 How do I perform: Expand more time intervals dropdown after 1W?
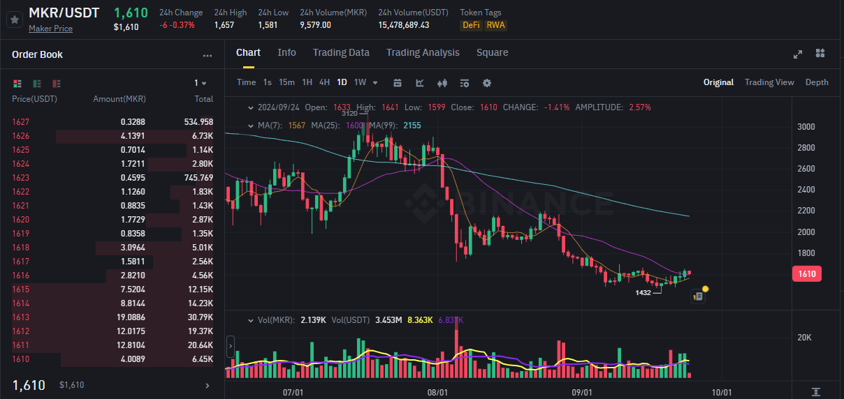click(x=375, y=82)
